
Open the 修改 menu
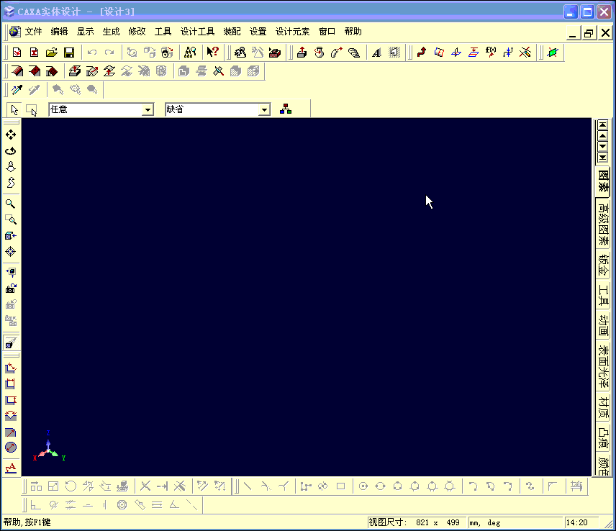[137, 32]
